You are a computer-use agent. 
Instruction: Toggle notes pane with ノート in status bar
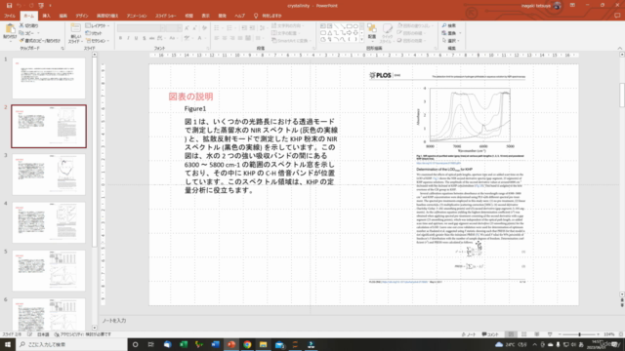click(469, 334)
